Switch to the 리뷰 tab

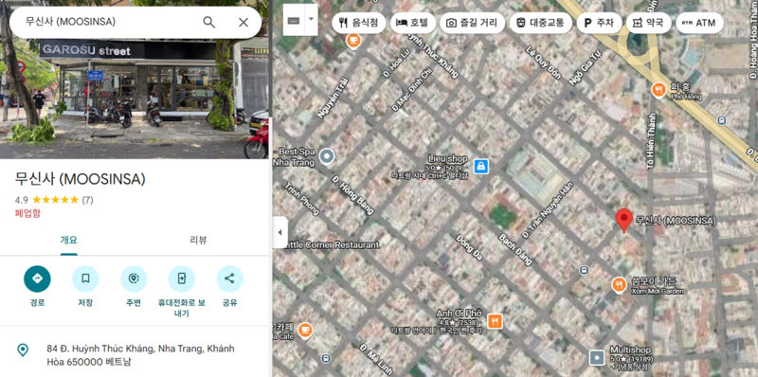(x=198, y=241)
